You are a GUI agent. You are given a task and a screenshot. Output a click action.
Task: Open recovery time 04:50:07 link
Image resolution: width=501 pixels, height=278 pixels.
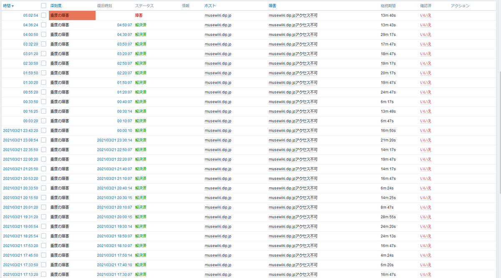click(124, 25)
